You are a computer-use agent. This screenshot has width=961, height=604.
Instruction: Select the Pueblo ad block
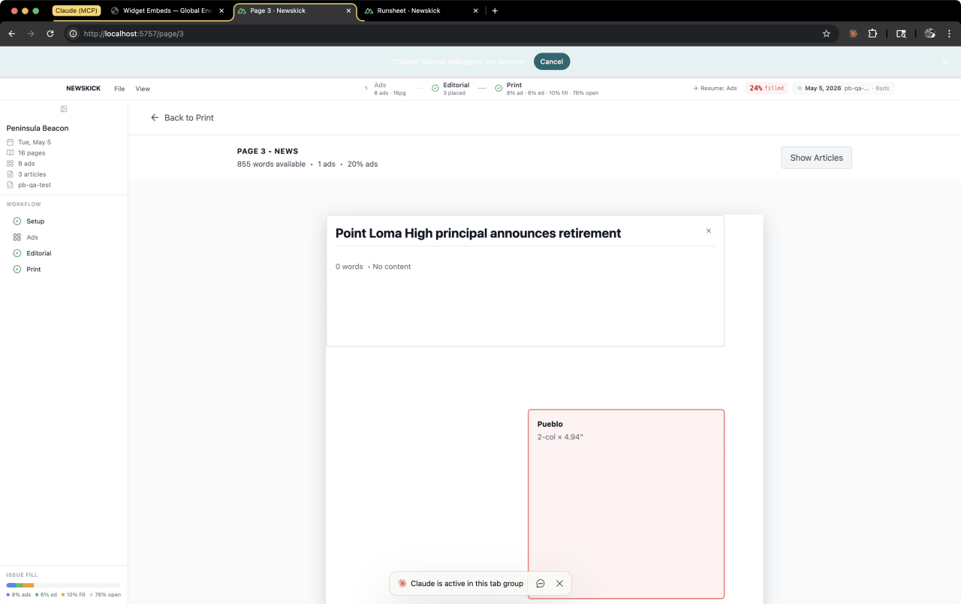[x=626, y=504]
